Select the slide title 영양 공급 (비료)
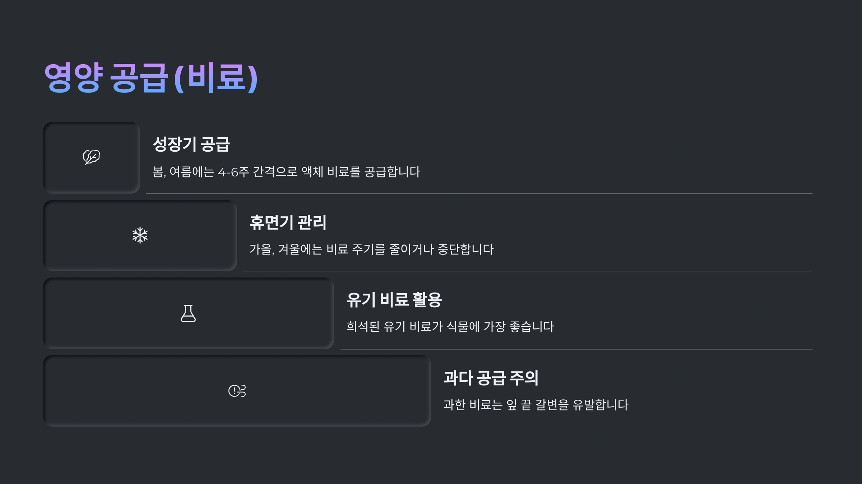Image resolution: width=862 pixels, height=484 pixels. click(151, 78)
